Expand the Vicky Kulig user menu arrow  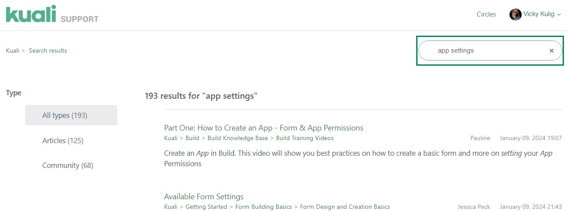tap(559, 15)
